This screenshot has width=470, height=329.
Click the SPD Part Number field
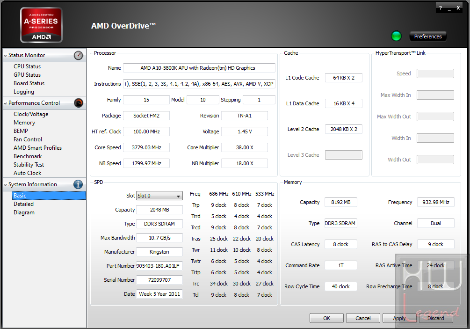coord(159,266)
